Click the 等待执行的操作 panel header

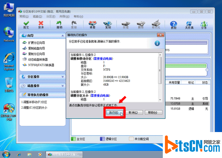[43, 95]
